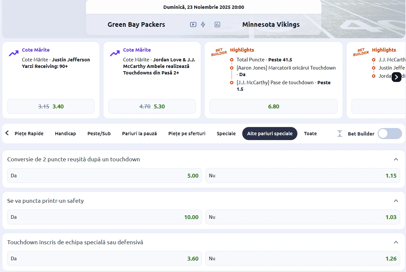
Task: Collapse the special teams touchdown section
Action: point(396,242)
